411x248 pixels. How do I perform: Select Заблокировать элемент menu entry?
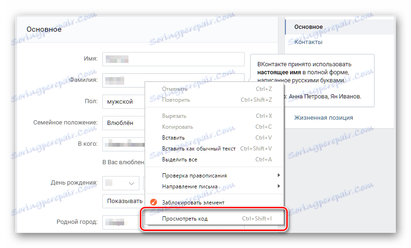click(x=214, y=202)
